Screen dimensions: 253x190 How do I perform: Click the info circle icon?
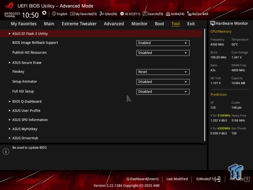6,152
